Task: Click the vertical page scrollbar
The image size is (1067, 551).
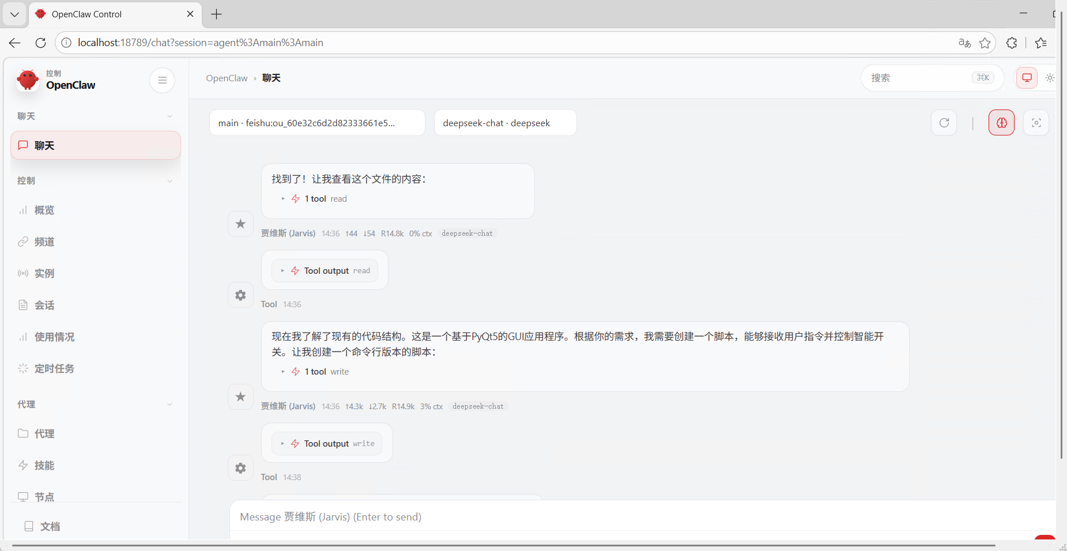Action: pyautogui.click(x=1061, y=235)
